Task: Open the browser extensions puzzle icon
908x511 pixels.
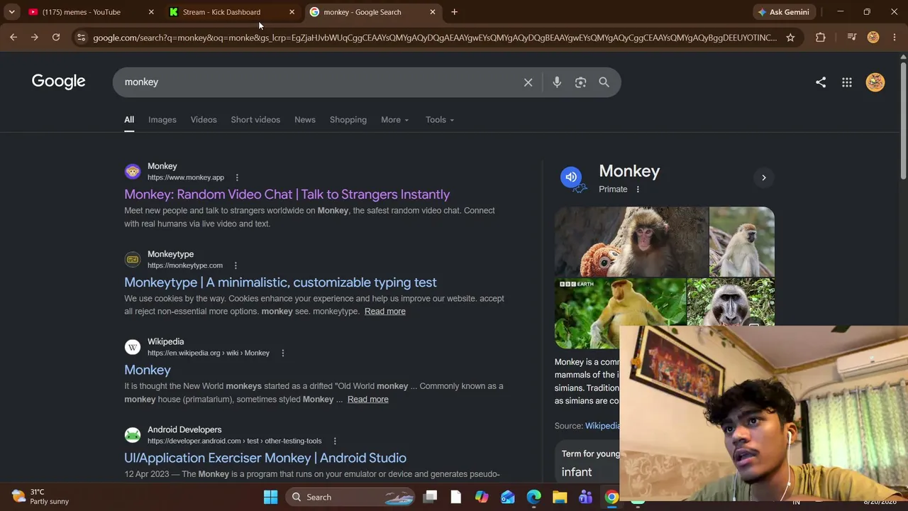Action: [821, 38]
